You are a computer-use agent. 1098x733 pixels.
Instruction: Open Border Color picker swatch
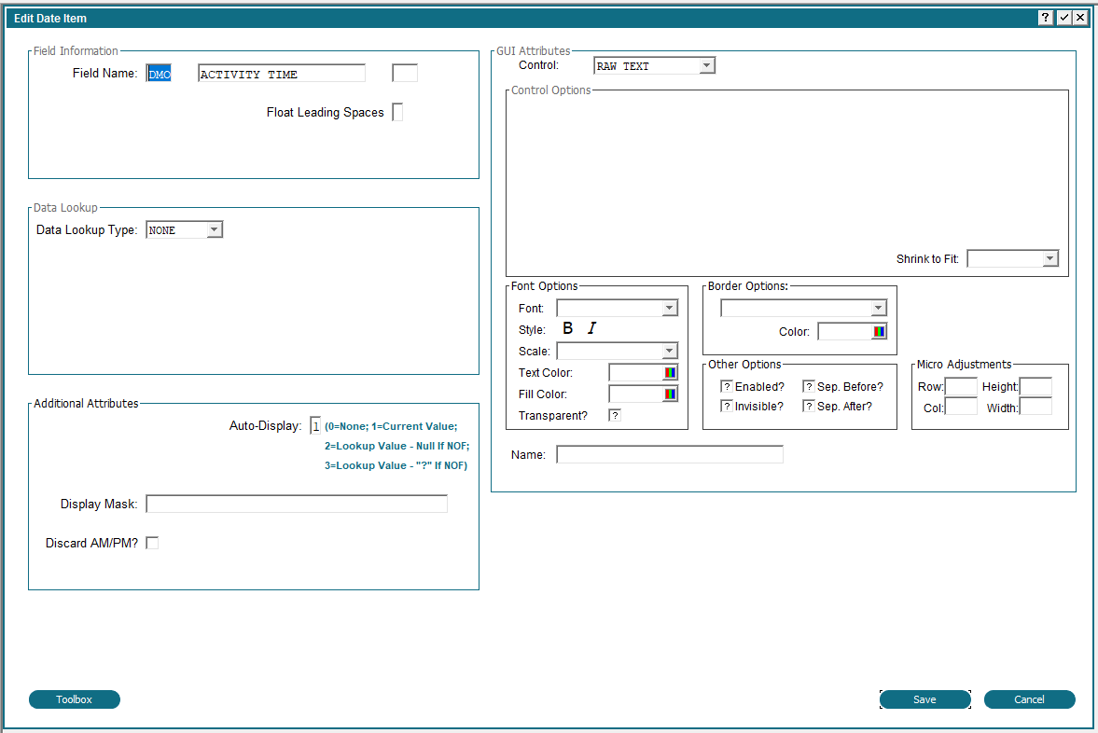click(879, 331)
